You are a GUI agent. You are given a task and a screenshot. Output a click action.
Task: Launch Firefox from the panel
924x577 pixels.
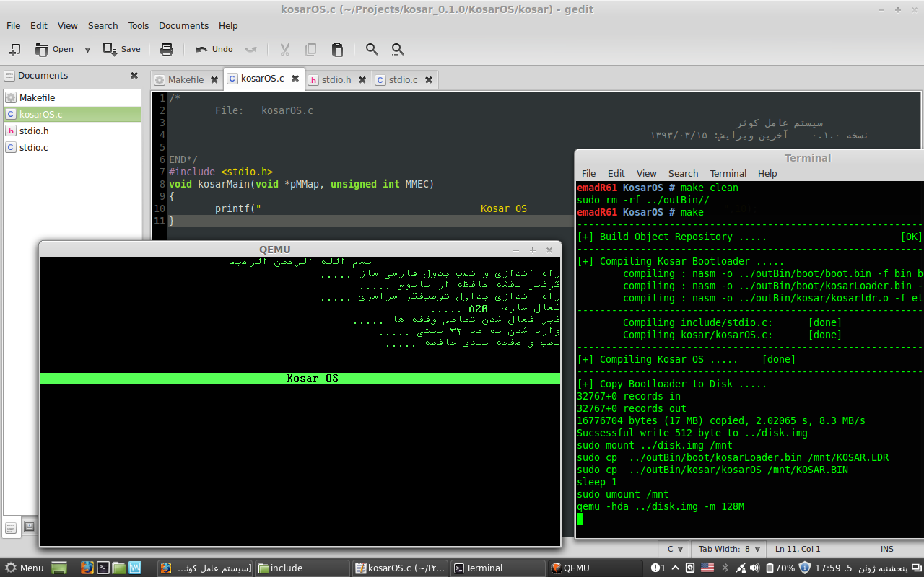pos(87,568)
